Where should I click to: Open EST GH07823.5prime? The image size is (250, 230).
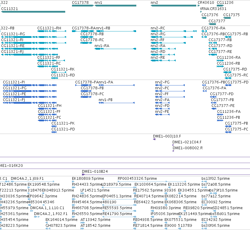(x=61, y=226)
